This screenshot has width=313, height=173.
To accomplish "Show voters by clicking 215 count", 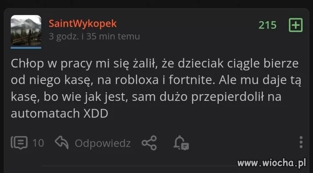I will pos(268,25).
